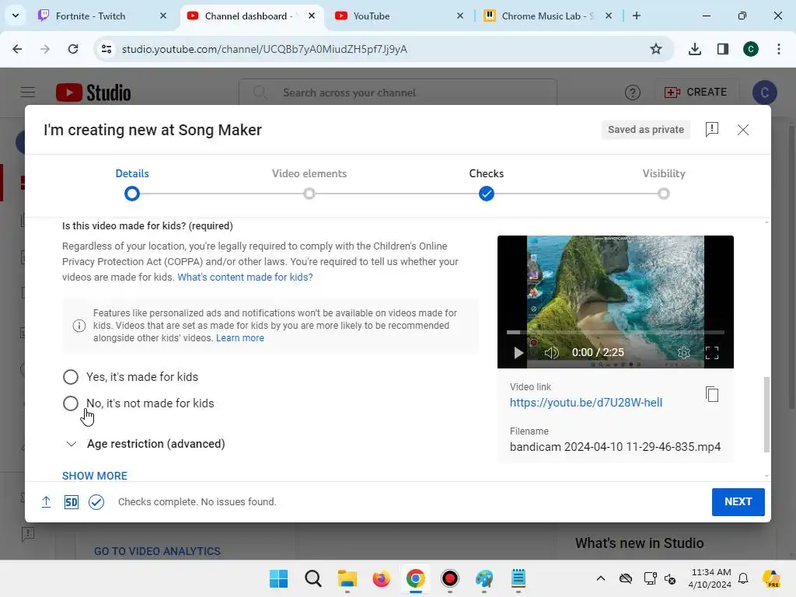796x597 pixels.
Task: Close the Fortnite - Twitch tab
Action: pos(163,16)
